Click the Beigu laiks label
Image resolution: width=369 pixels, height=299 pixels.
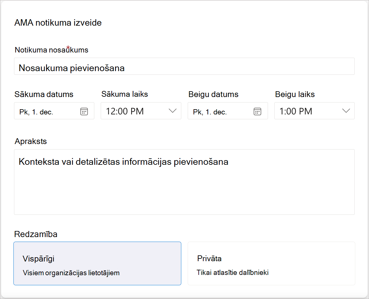pyautogui.click(x=295, y=94)
